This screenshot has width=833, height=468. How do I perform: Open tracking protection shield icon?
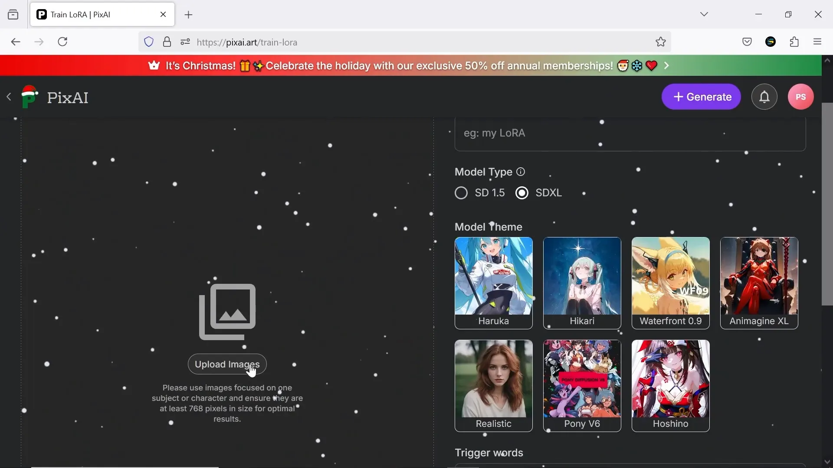point(149,42)
